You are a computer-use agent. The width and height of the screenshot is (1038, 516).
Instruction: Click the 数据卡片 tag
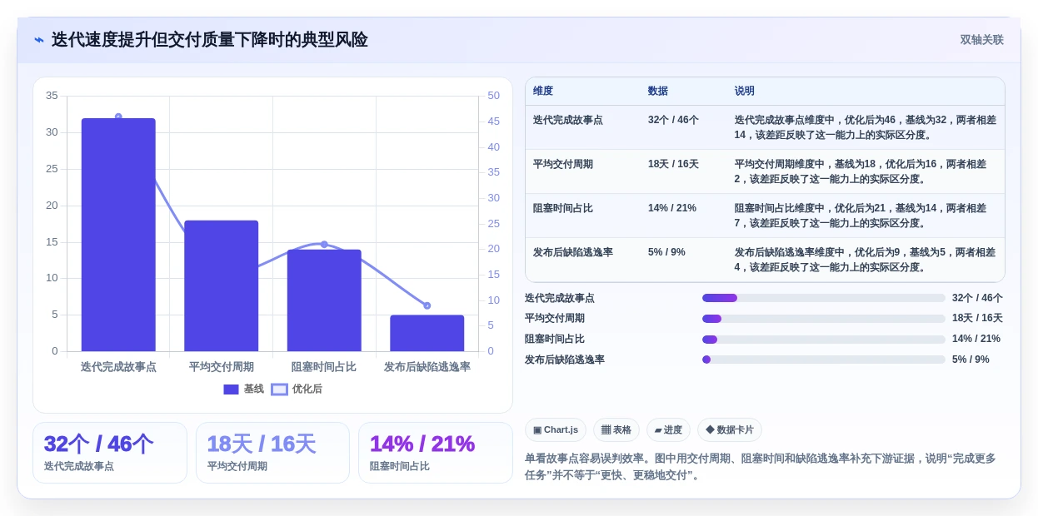[730, 430]
